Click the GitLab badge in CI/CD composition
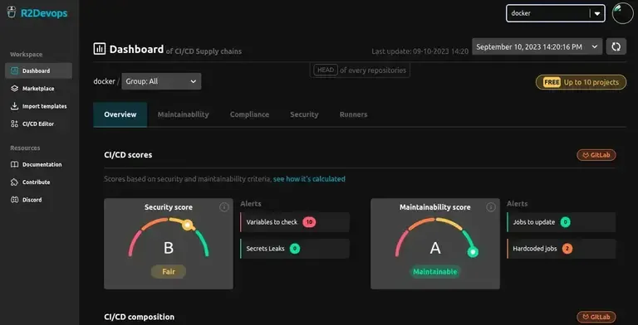 (x=596, y=317)
